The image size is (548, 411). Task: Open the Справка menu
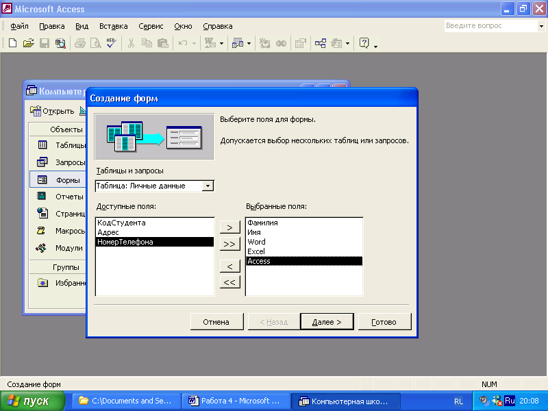coord(217,26)
